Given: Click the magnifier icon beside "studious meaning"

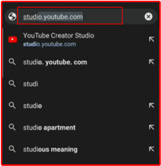Looking at the screenshot, I should (x=12, y=149).
